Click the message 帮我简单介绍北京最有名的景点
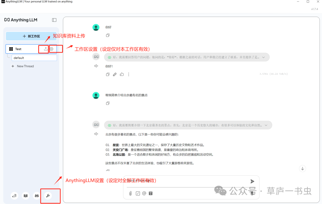Screen dimensions: 322x204 [126, 95]
